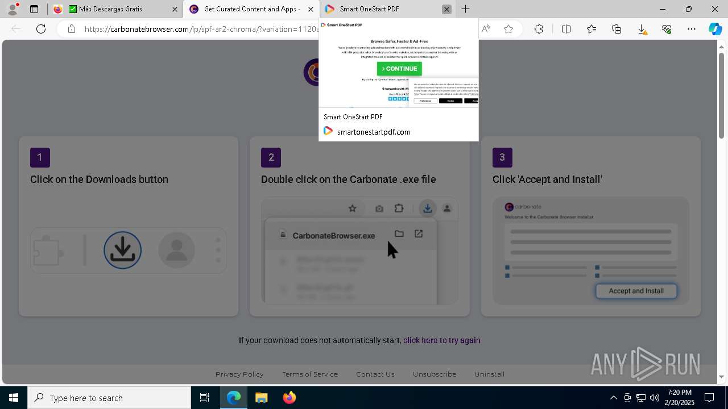Open the network status tray icon
This screenshot has width=728, height=409.
click(641, 398)
